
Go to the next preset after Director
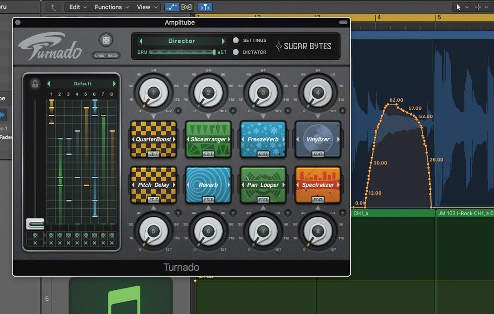(x=223, y=41)
